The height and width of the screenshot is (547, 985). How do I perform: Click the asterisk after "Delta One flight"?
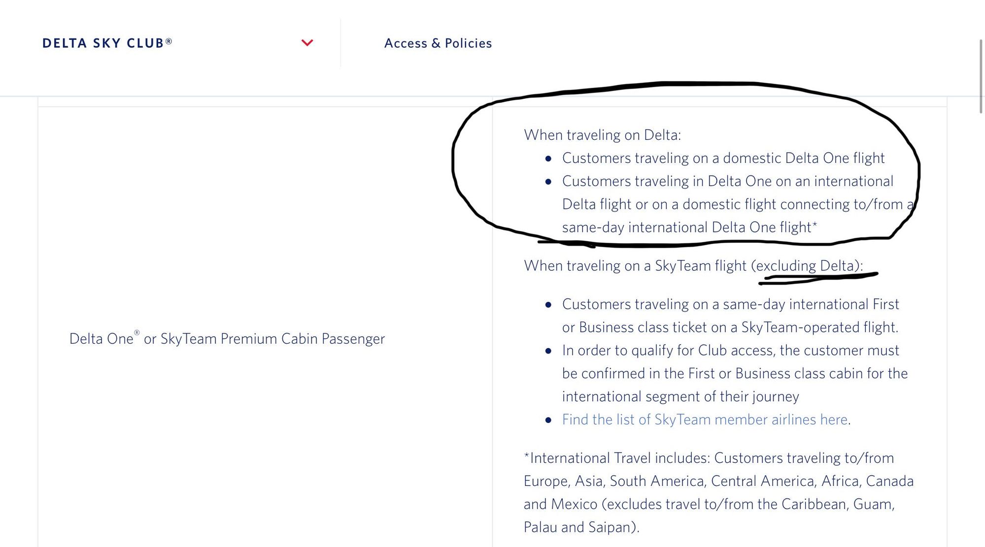815,225
